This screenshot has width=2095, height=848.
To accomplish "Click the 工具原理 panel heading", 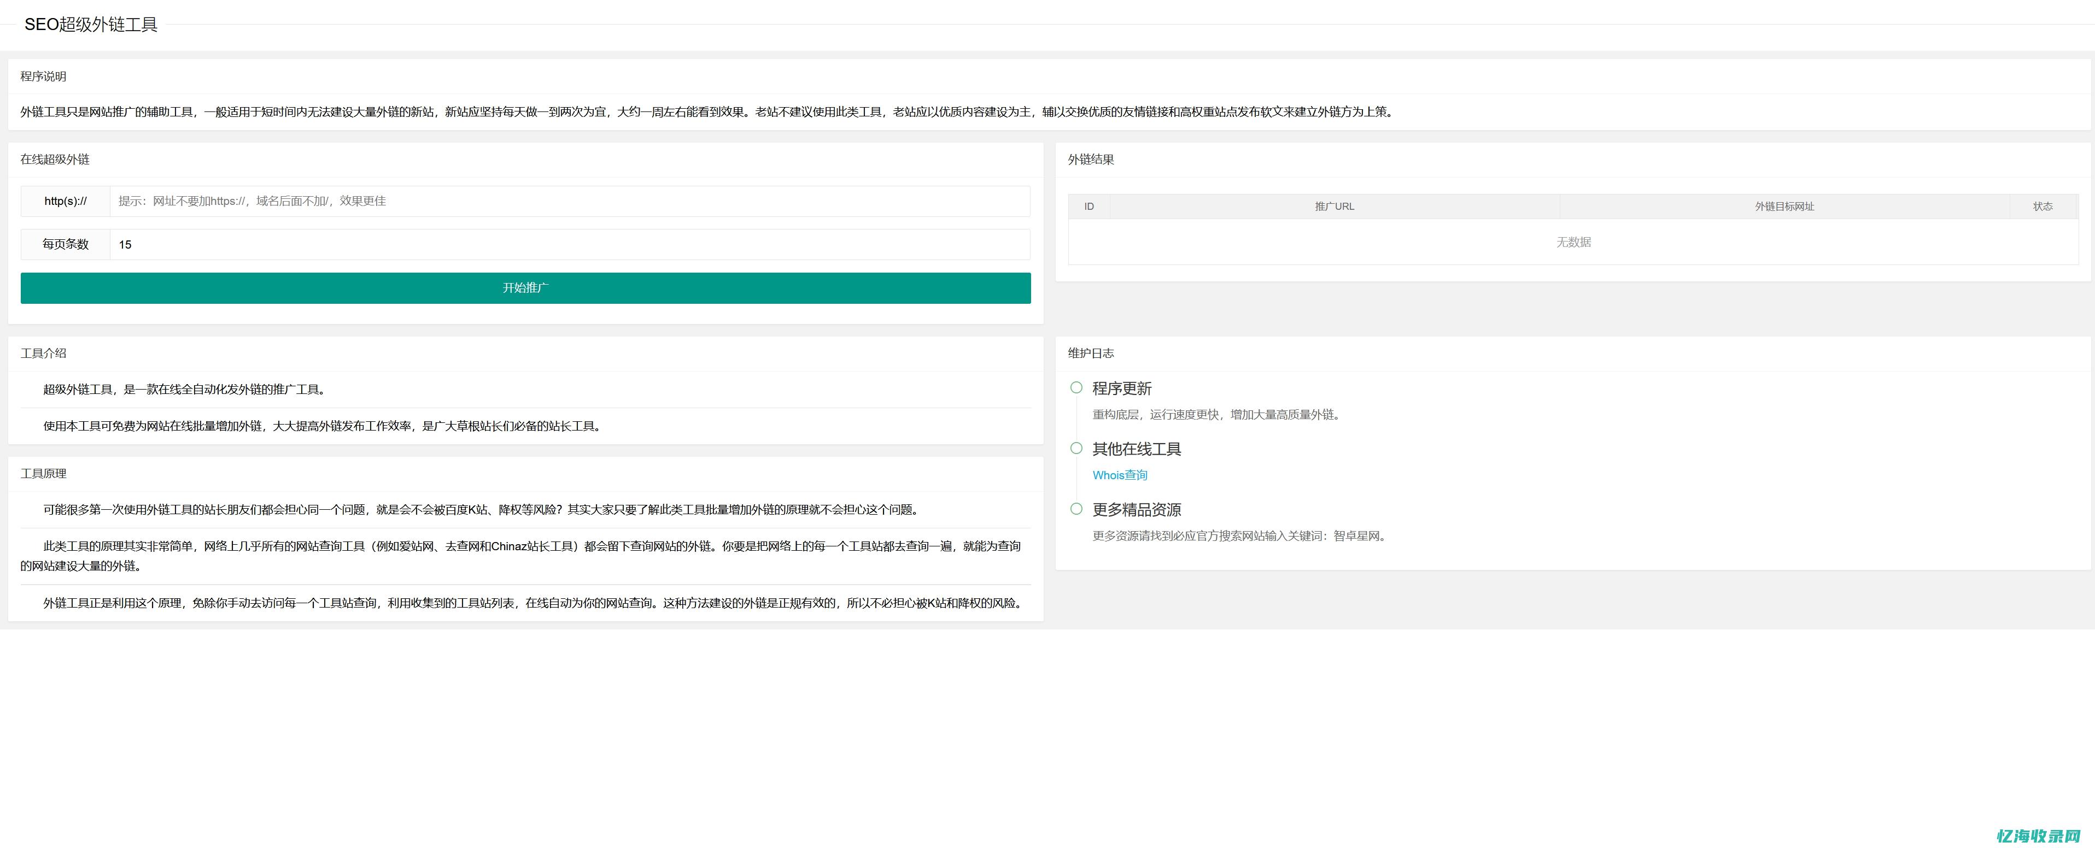I will pos(43,473).
